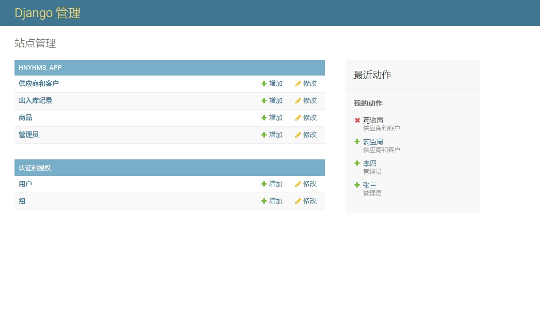Click the 最近动作 panel heading
540x312 pixels.
point(372,75)
